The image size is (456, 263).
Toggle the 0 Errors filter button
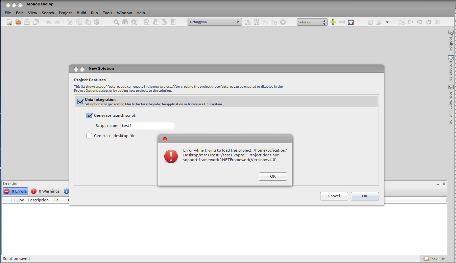tap(16, 191)
